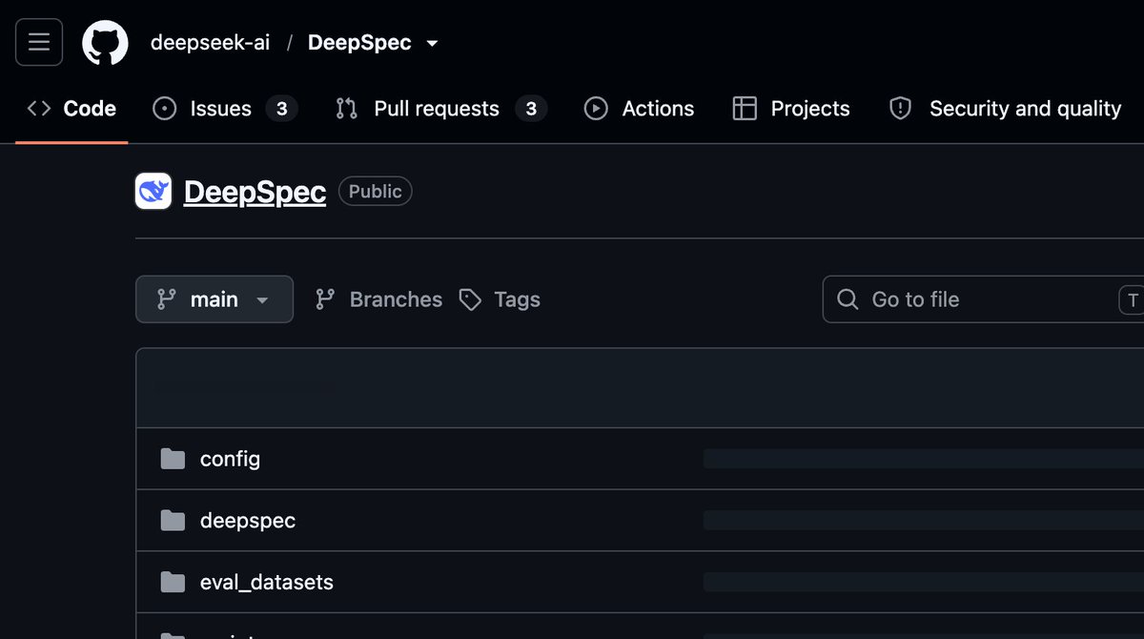Click the deepspec folder icon
This screenshot has width=1144, height=639.
click(173, 521)
